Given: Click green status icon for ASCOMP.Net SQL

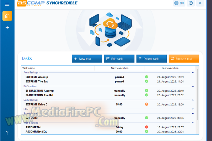Looking at the screenshot, I should pyautogui.click(x=146, y=132).
